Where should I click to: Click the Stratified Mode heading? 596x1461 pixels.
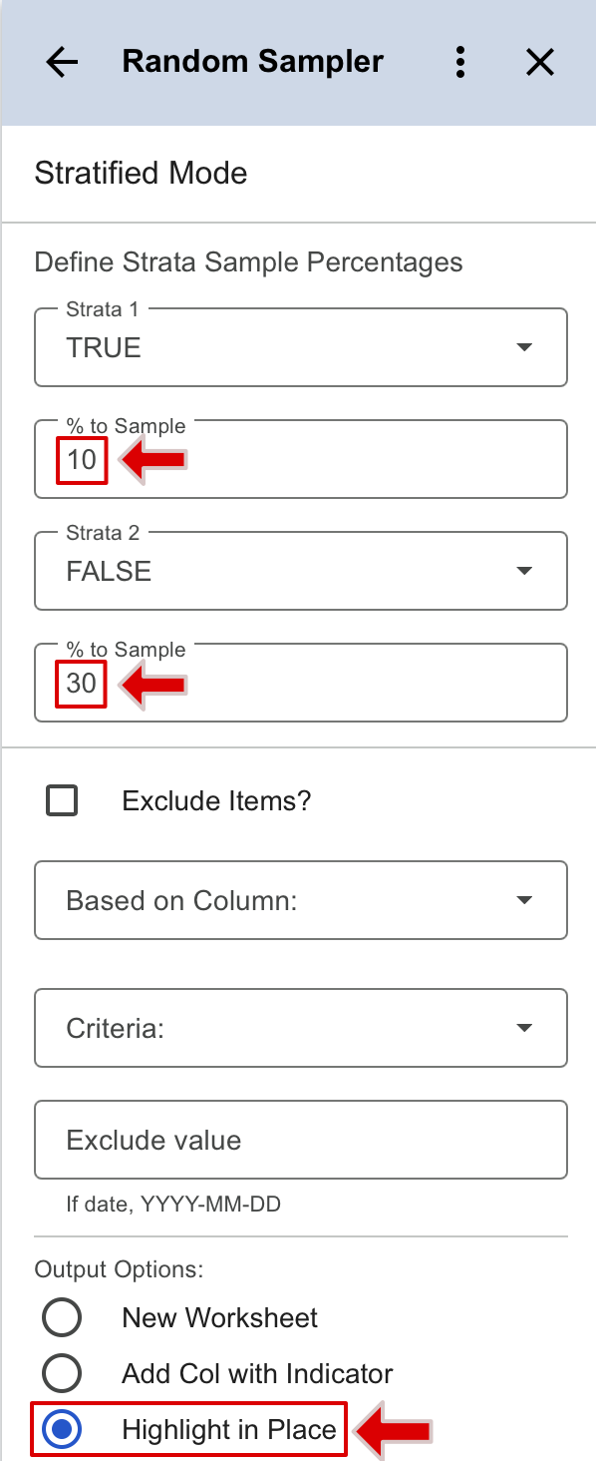coord(141,173)
